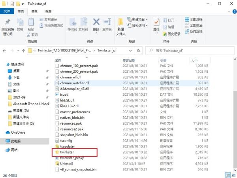Click the Delete X icon

pos(96,22)
